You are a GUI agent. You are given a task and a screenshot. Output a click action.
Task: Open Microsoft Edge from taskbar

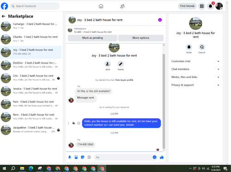click(x=31, y=168)
